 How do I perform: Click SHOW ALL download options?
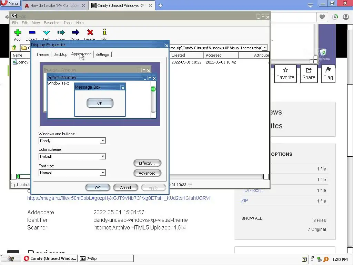point(252,218)
